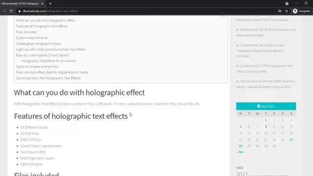Image resolution: width=313 pixels, height=176 pixels.
Task: Select April 25 in the calendar
Action: coord(291,139)
